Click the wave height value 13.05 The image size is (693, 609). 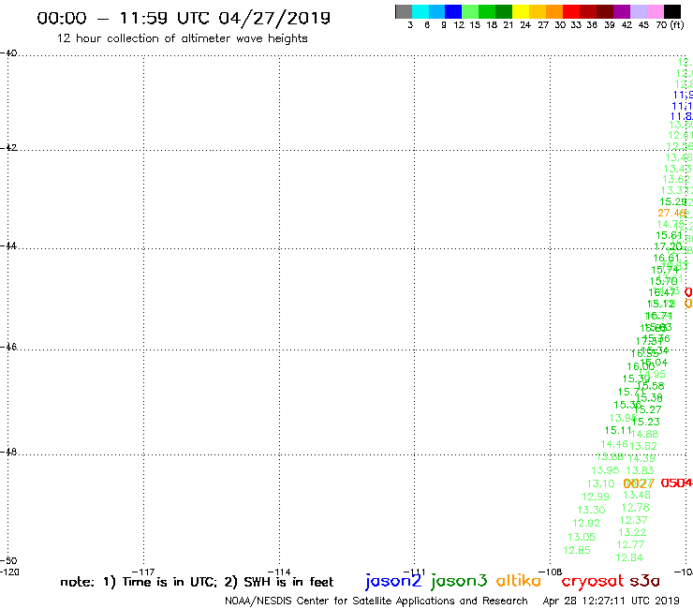(x=582, y=537)
